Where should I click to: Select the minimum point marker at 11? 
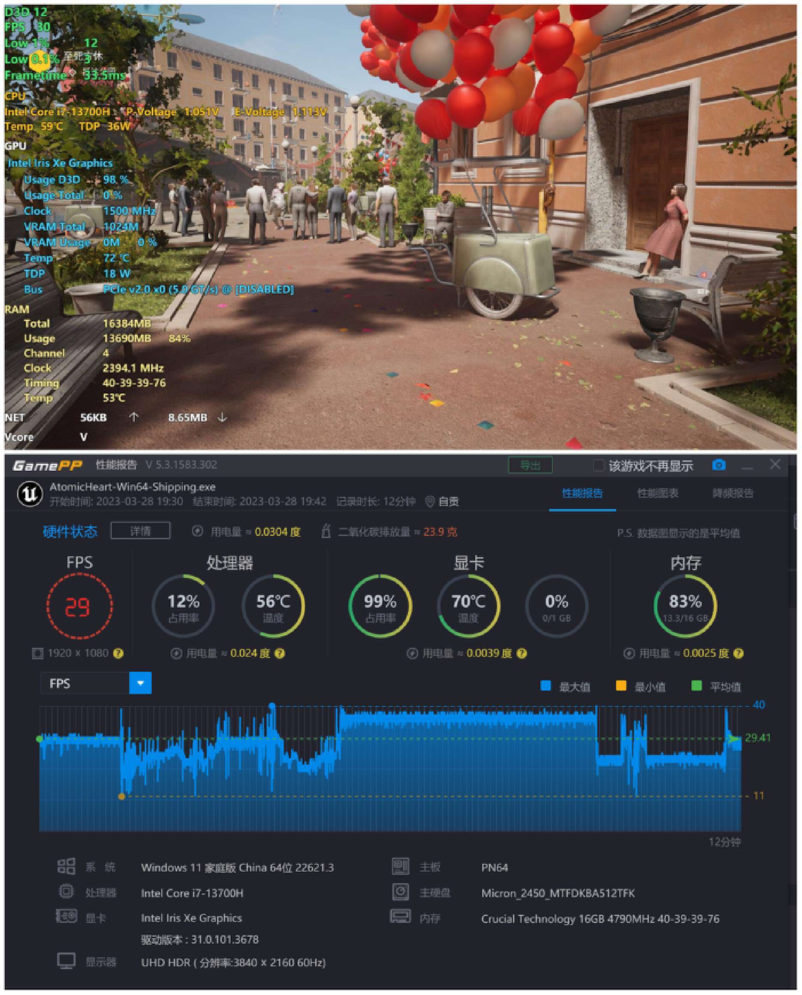click(x=121, y=797)
